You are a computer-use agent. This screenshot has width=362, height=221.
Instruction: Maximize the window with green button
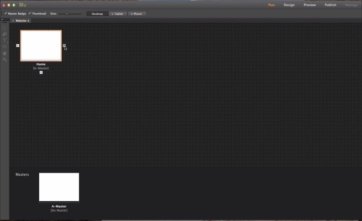click(x=14, y=5)
